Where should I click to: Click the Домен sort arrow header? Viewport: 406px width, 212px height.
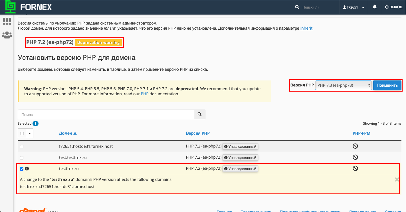[x=68, y=133]
